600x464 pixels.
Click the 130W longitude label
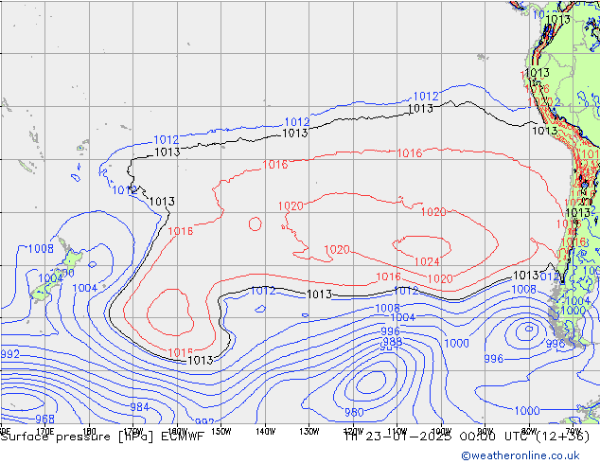[309, 431]
